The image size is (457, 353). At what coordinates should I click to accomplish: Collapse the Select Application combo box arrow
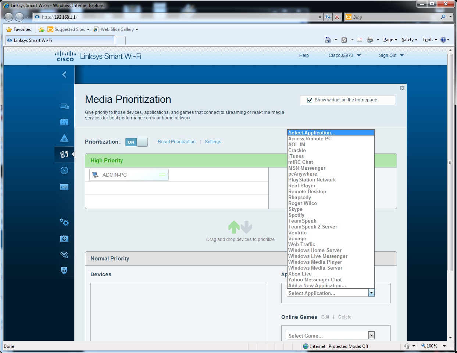click(x=371, y=293)
